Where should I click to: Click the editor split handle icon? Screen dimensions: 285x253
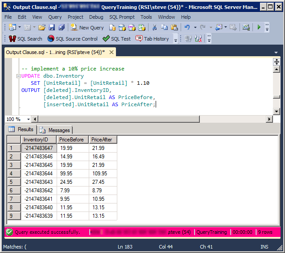[277, 62]
